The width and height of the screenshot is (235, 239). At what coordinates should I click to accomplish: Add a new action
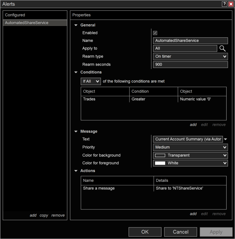(193, 214)
